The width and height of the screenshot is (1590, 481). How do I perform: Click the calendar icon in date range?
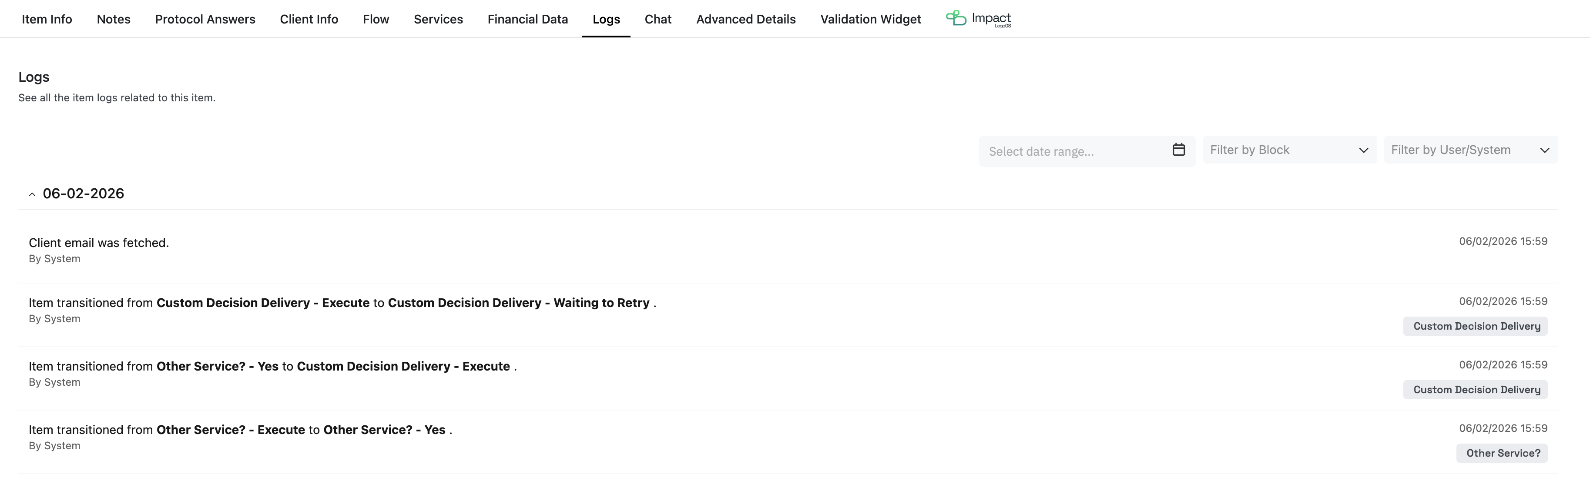point(1178,150)
